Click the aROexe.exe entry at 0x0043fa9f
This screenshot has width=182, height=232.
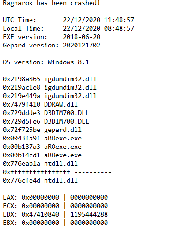(42, 138)
